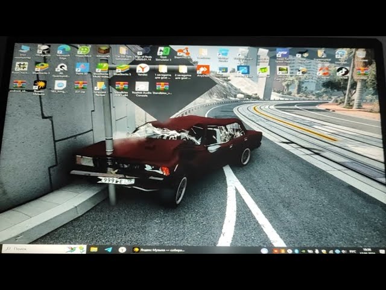386x290 pixels.
Task: Open the TikTok desktop shortcut
Action: [x=343, y=72]
